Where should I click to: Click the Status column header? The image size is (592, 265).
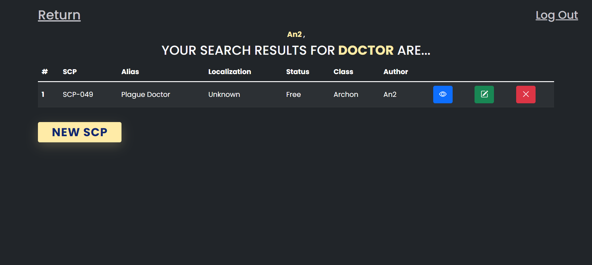[298, 72]
